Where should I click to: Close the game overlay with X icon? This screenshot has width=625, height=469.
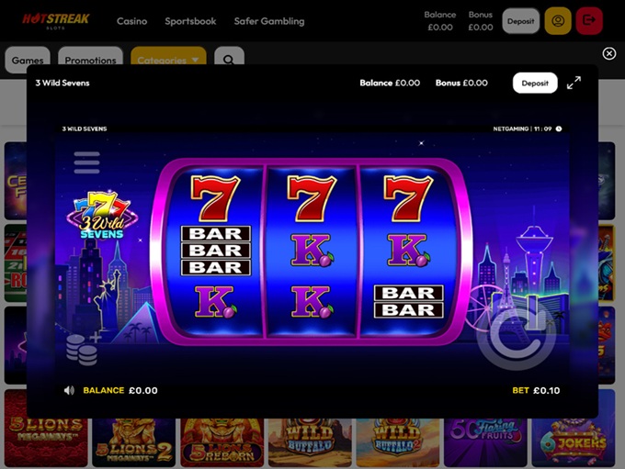609,53
